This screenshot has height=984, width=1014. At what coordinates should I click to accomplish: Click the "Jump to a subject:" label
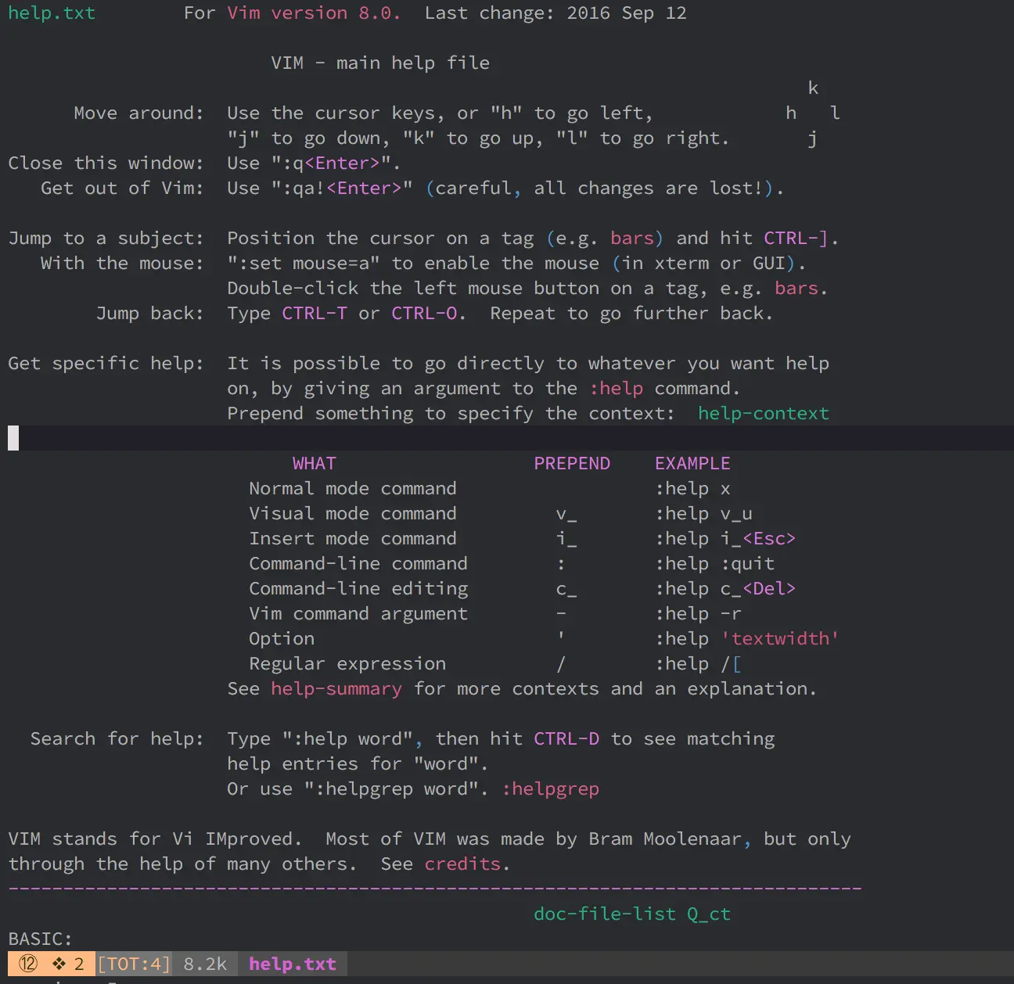click(106, 239)
